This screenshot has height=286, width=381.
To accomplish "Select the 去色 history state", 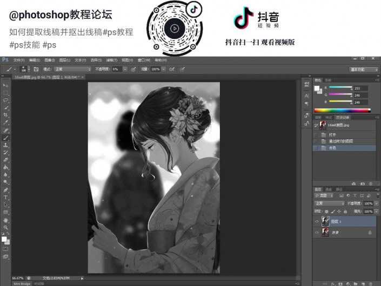I will 332,147.
